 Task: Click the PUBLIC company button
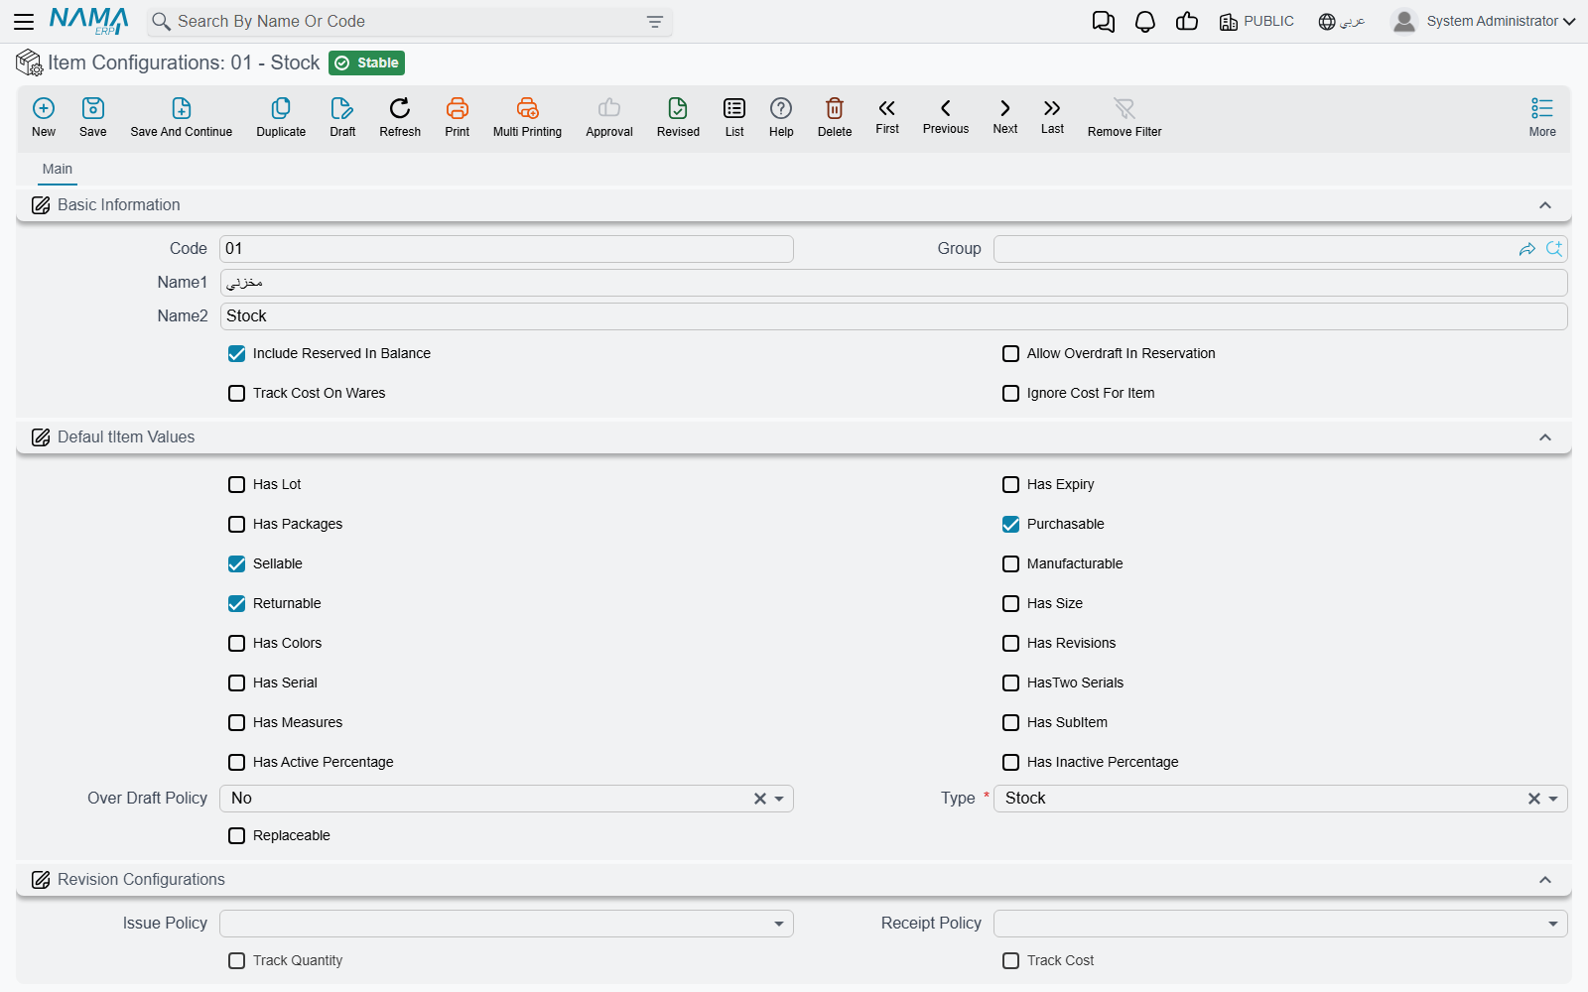pos(1257,22)
